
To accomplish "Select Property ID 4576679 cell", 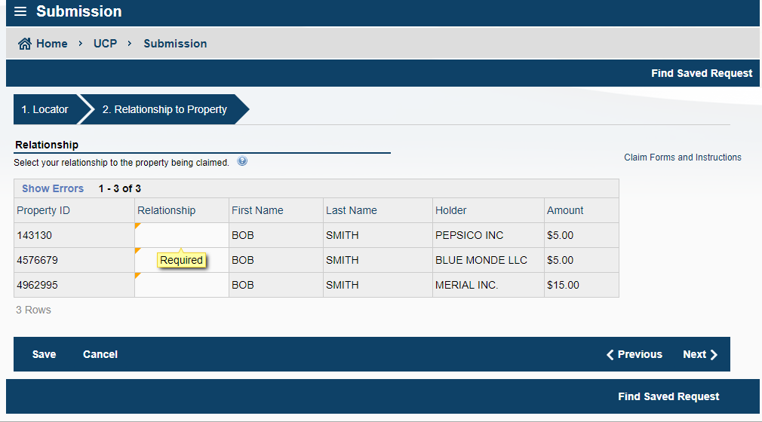I will 74,260.
